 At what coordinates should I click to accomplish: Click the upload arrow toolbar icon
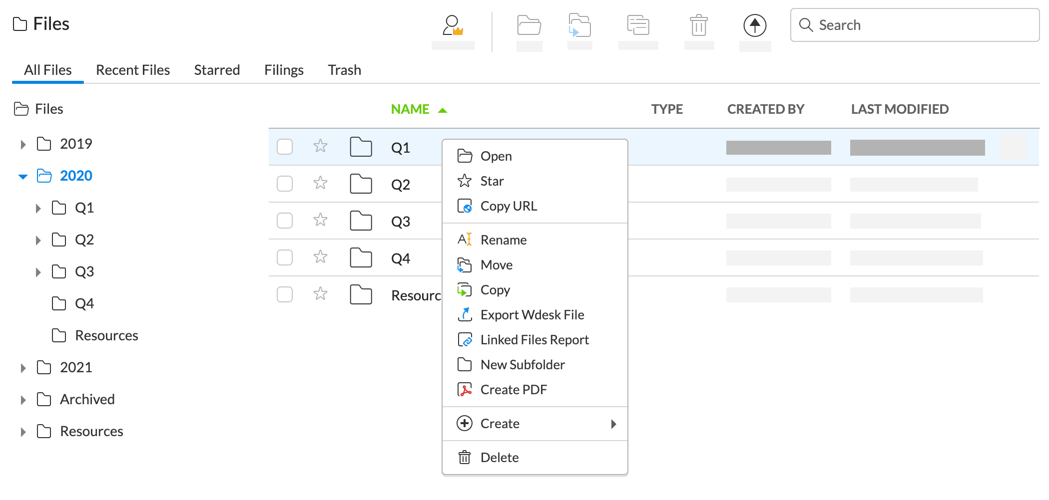755,25
